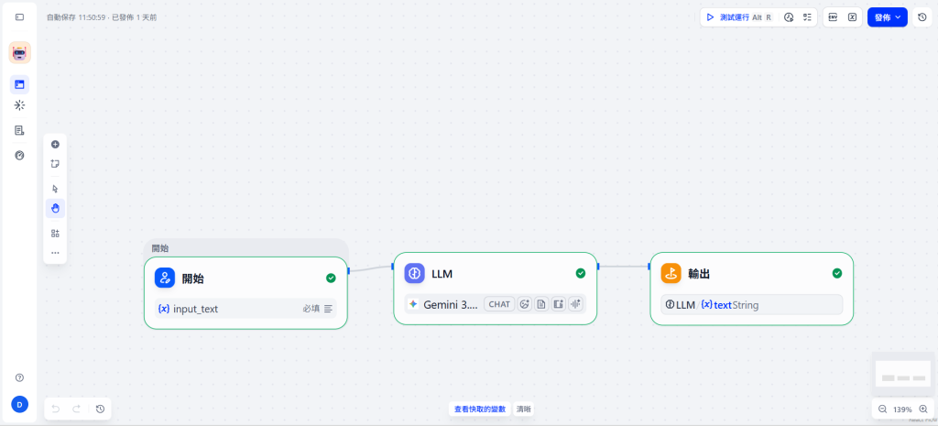Open user account avatar D
Screen dimensions: 938x426
pos(20,404)
